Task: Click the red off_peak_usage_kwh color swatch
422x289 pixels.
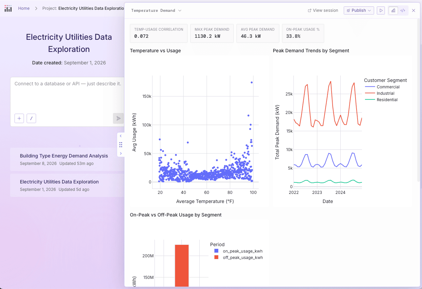Action: tap(216, 257)
